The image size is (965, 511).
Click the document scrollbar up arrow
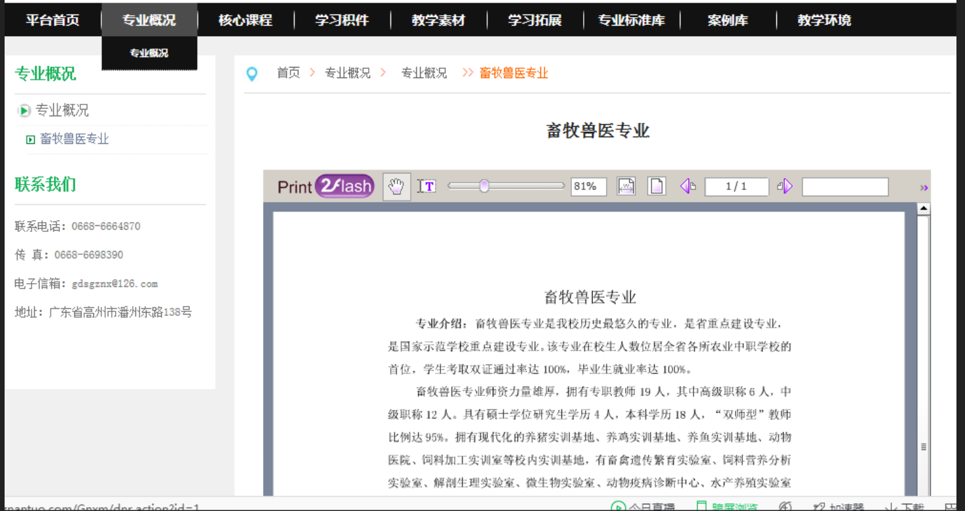924,210
